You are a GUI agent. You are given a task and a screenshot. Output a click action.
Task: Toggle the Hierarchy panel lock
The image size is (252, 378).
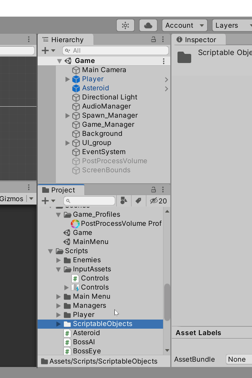[x=153, y=39]
